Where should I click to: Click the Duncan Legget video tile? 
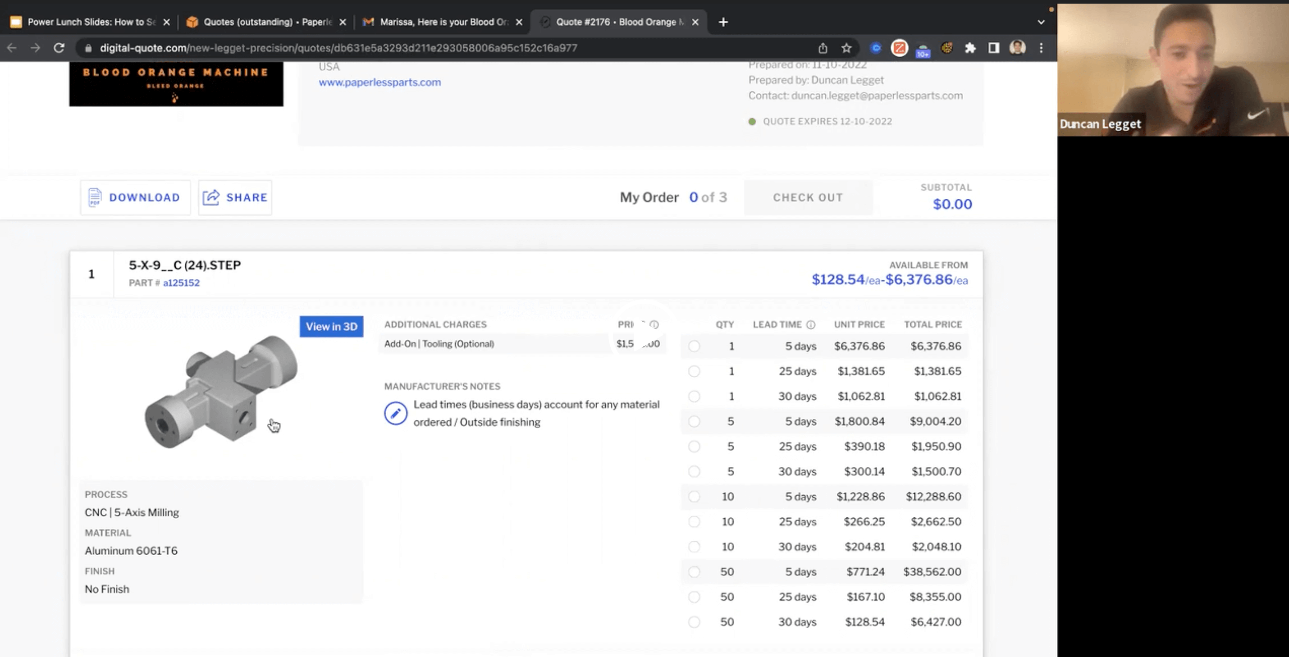tap(1173, 69)
